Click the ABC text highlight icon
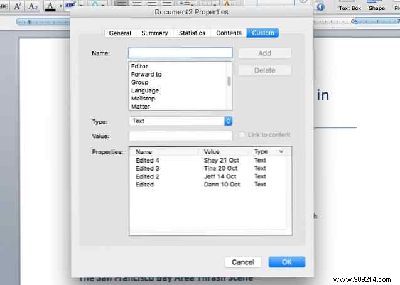400x285 pixels. click(71, 4)
